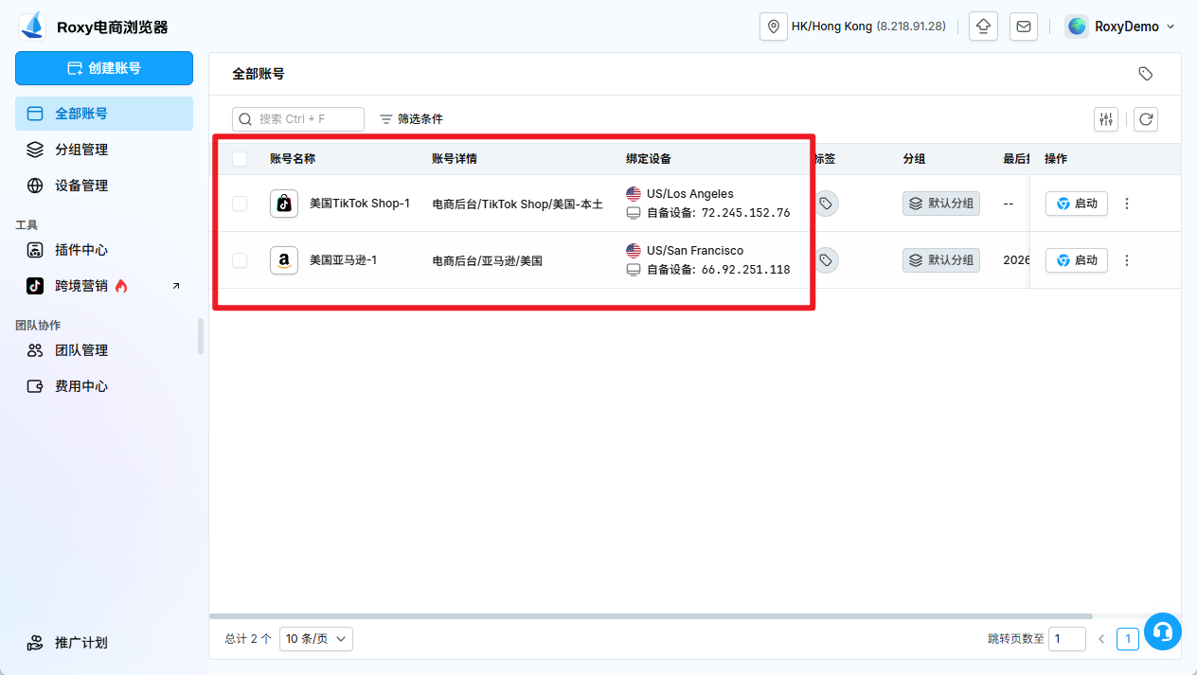This screenshot has width=1197, height=675.
Task: Click the 账号名称 column header
Action: coord(293,159)
